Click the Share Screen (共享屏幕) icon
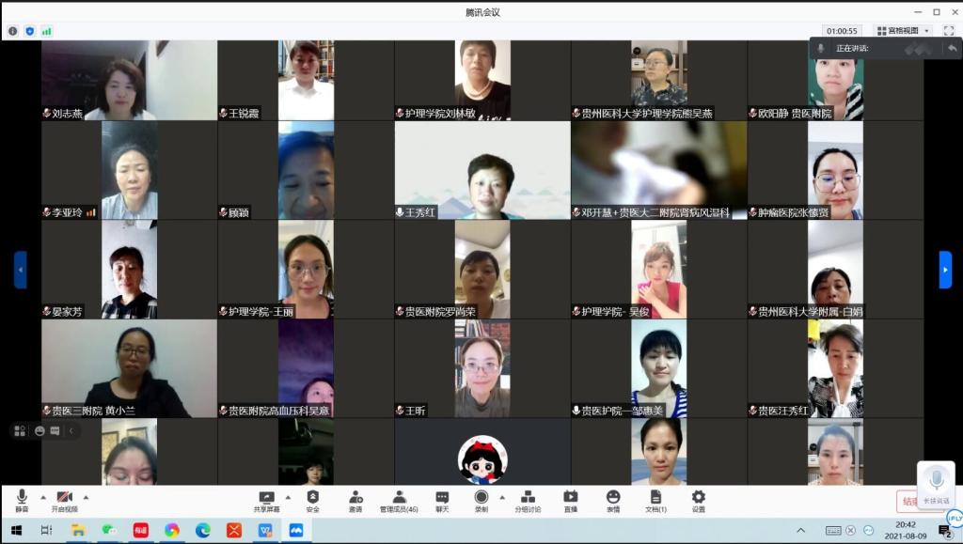Viewport: 963px width, 544px height. (x=266, y=499)
